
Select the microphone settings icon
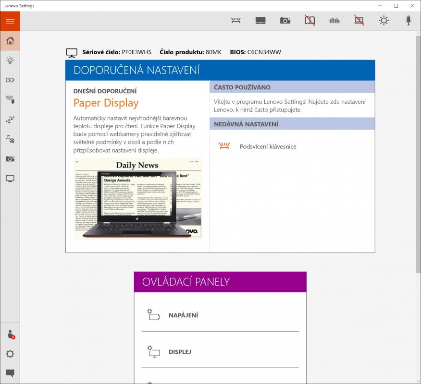[x=408, y=21]
